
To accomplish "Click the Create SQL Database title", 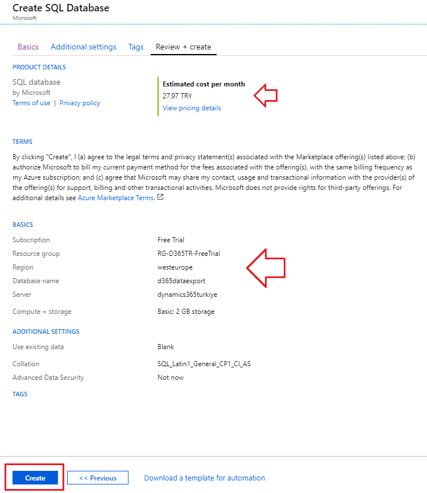I will click(x=61, y=8).
